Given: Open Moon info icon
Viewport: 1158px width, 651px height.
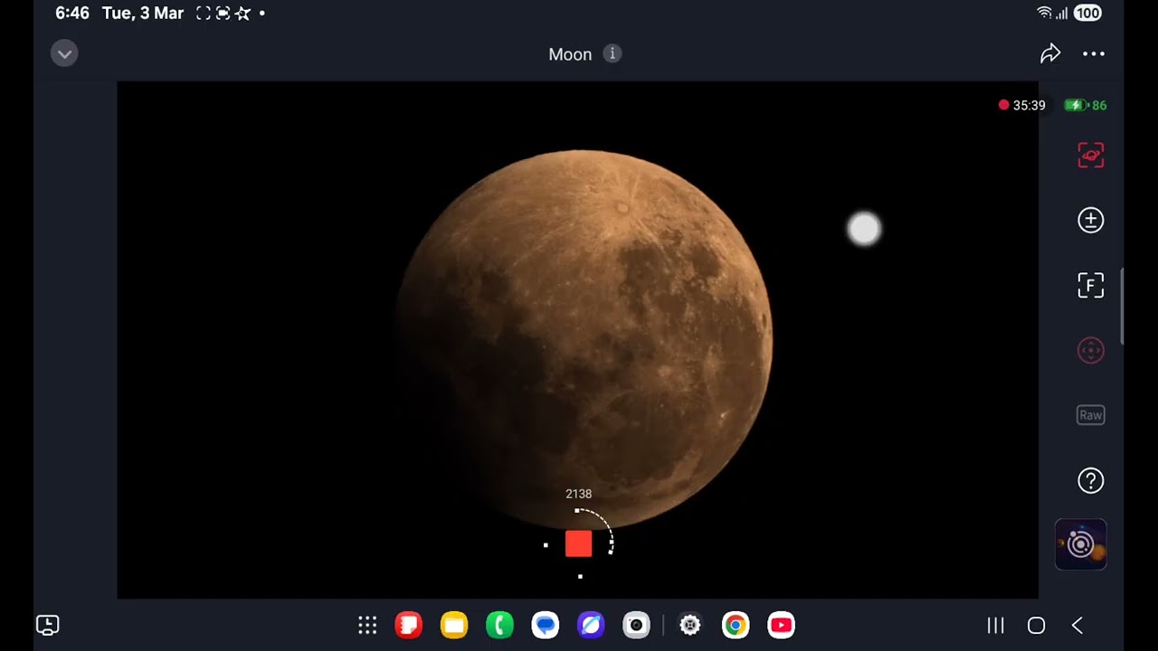Looking at the screenshot, I should pos(612,54).
